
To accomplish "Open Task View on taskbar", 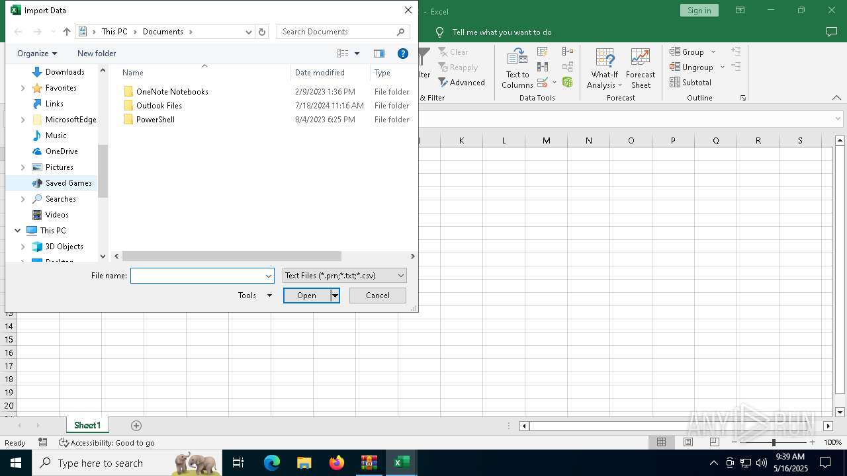I will (239, 463).
